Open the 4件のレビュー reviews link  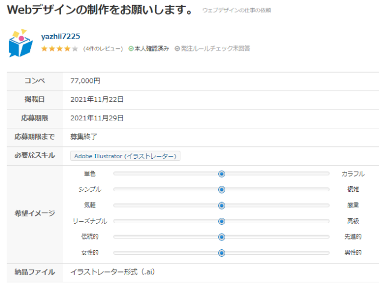click(103, 49)
